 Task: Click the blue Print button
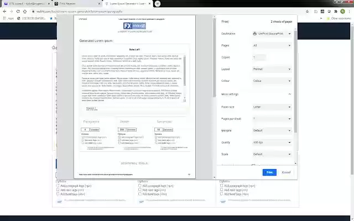pyautogui.click(x=269, y=172)
